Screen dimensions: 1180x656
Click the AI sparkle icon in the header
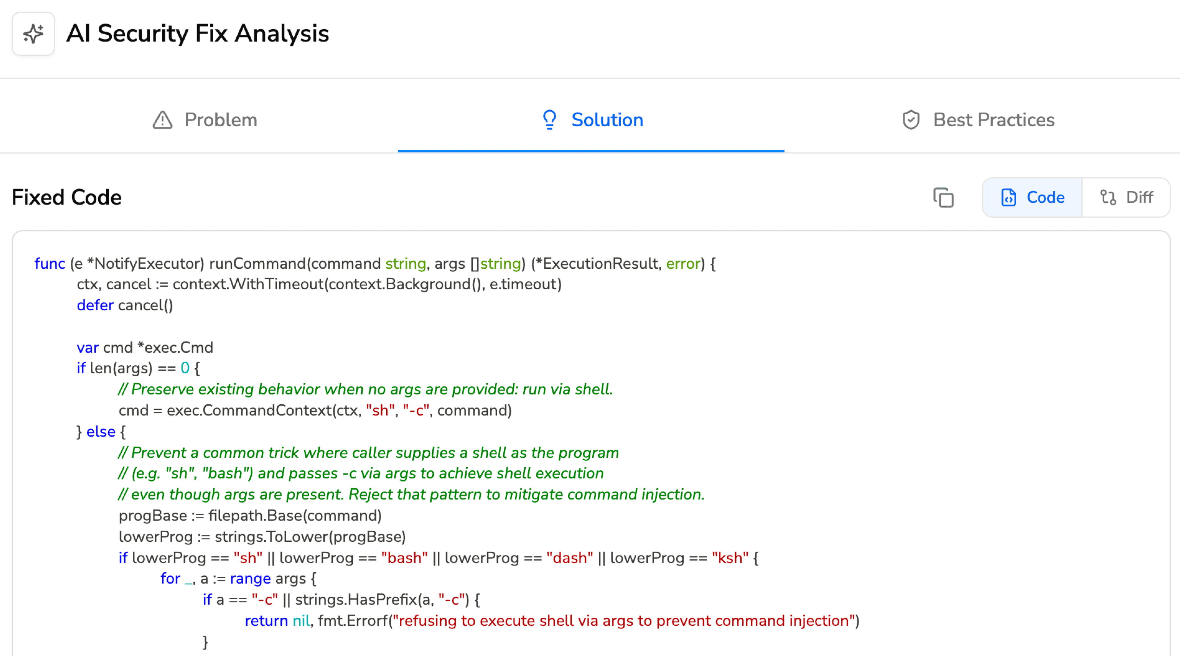point(33,34)
